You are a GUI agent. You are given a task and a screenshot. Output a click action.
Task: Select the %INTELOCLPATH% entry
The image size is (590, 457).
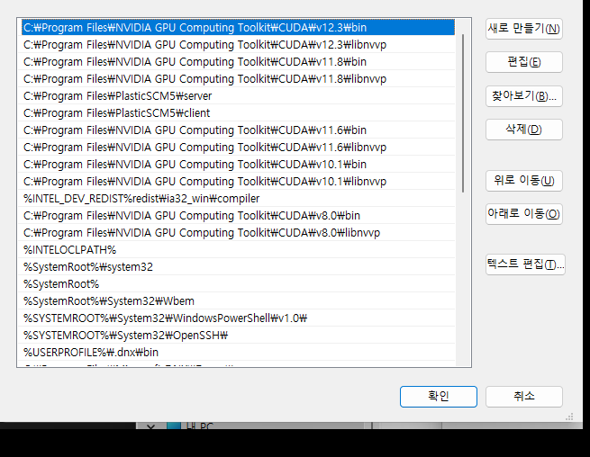238,250
